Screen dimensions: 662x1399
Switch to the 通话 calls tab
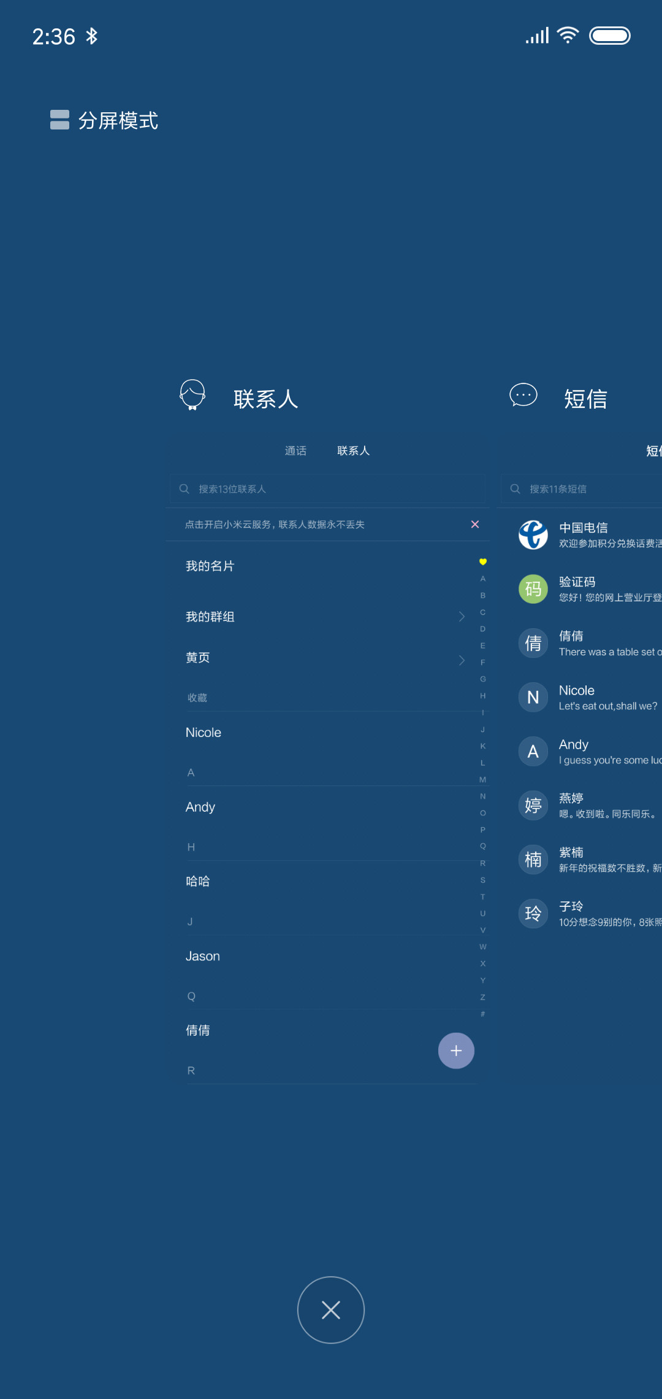tap(295, 451)
